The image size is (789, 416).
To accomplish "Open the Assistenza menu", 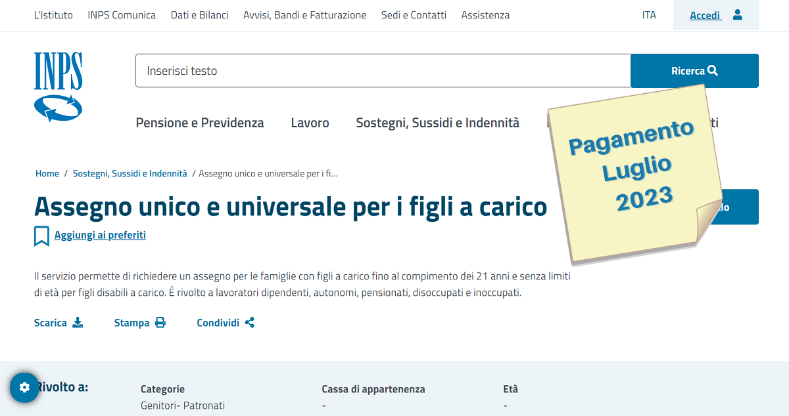I will pos(485,15).
